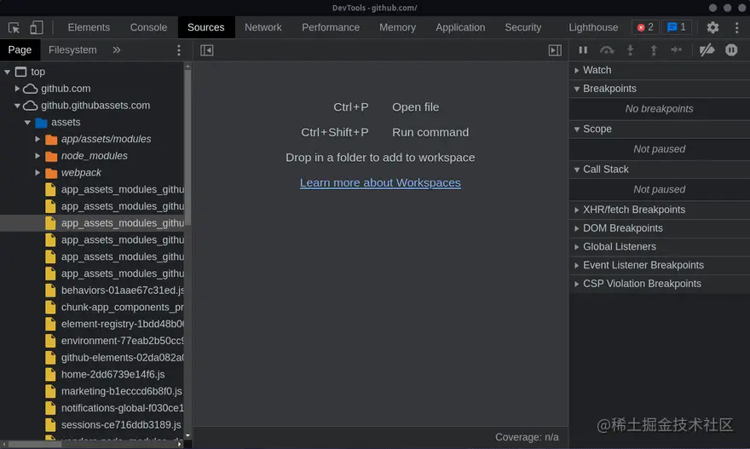Expand Global Listeners section
This screenshot has height=449, width=750.
click(x=659, y=247)
